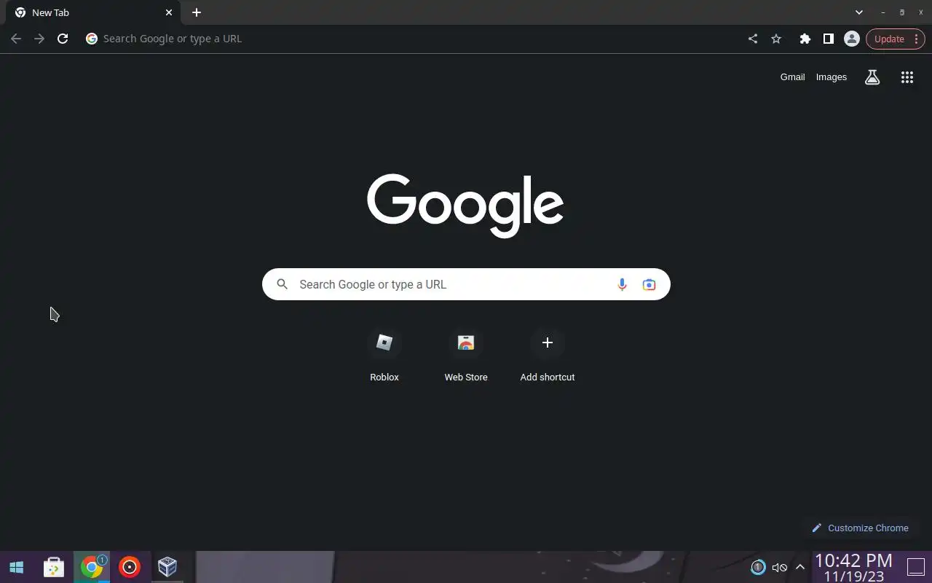
Task: Open the Play Store taskbar icon
Action: point(54,567)
